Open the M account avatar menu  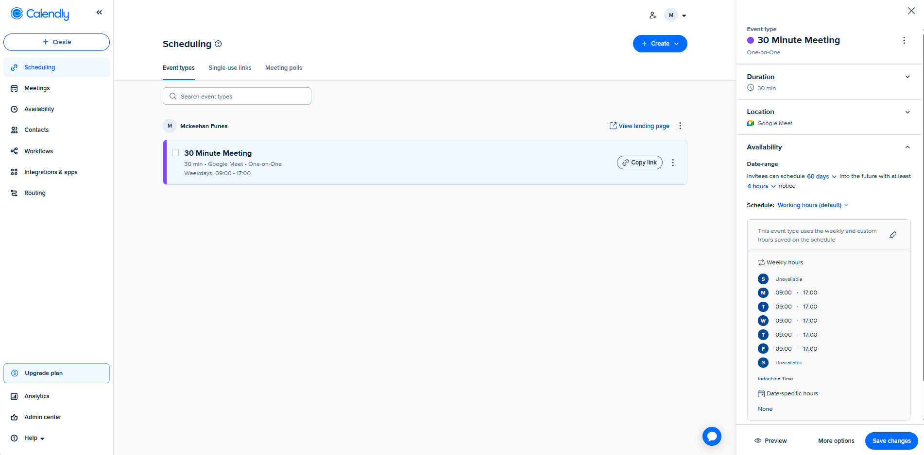point(675,16)
